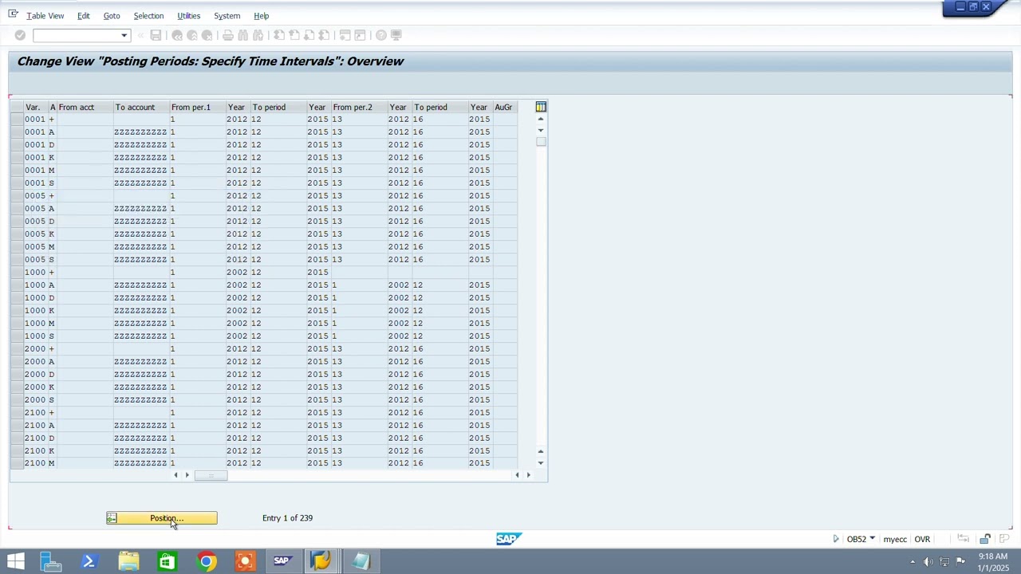Select row selector for 0005 A entry
The image size is (1021, 574).
(x=17, y=209)
